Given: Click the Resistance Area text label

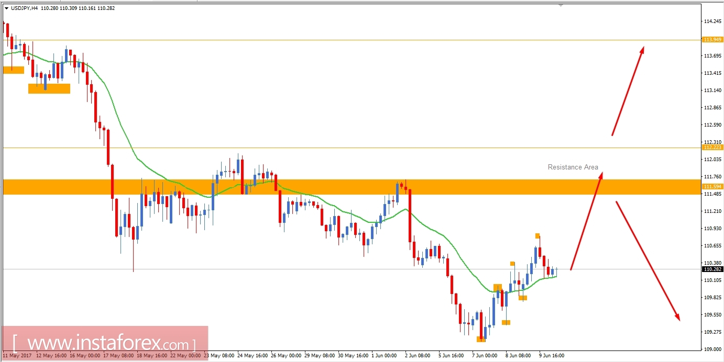Looking at the screenshot, I should point(573,167).
